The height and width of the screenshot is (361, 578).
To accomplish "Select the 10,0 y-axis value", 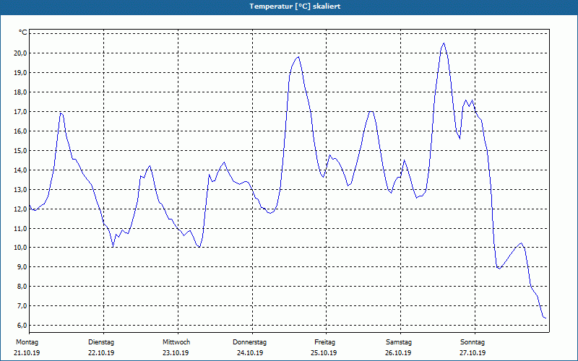I will tap(20, 248).
